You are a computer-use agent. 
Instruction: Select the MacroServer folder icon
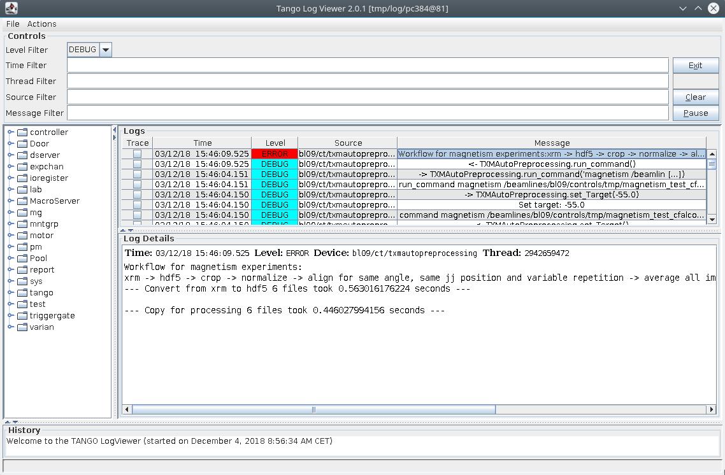click(x=21, y=201)
